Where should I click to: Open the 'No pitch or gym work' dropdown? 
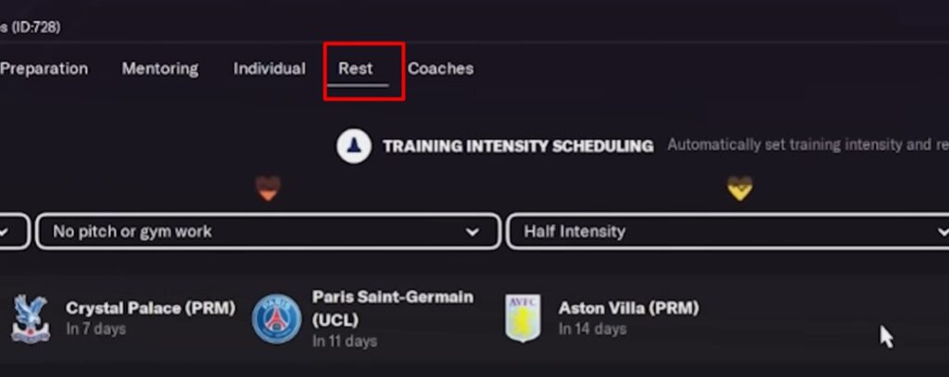coord(267,232)
